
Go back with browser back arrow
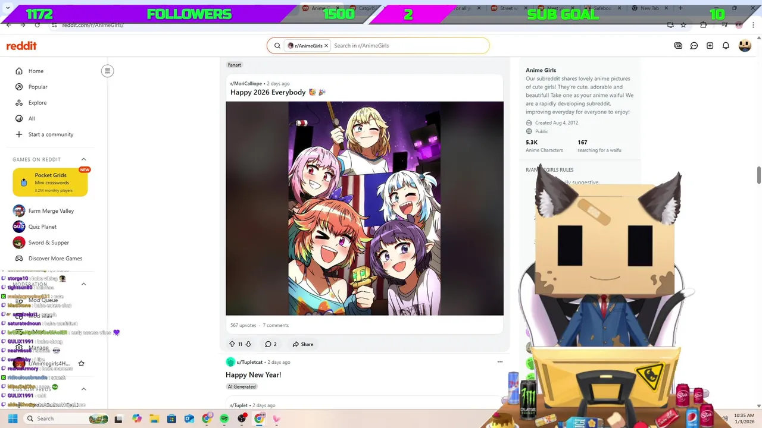point(8,25)
